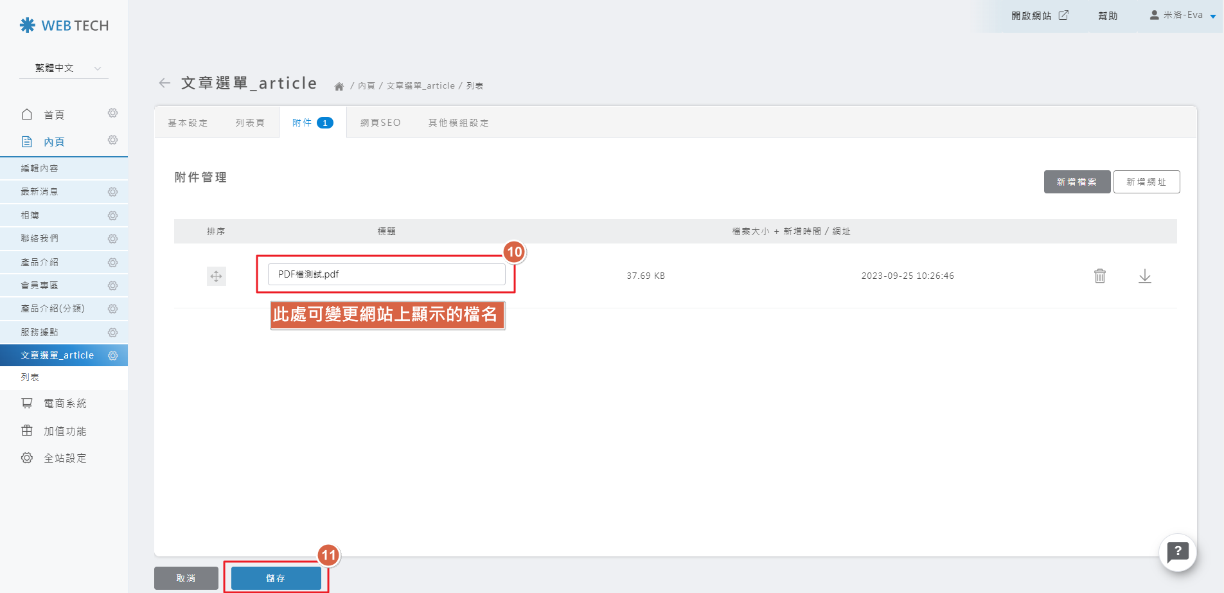Click the attachment title input field
Screen dimensions: 1224x593
point(386,274)
